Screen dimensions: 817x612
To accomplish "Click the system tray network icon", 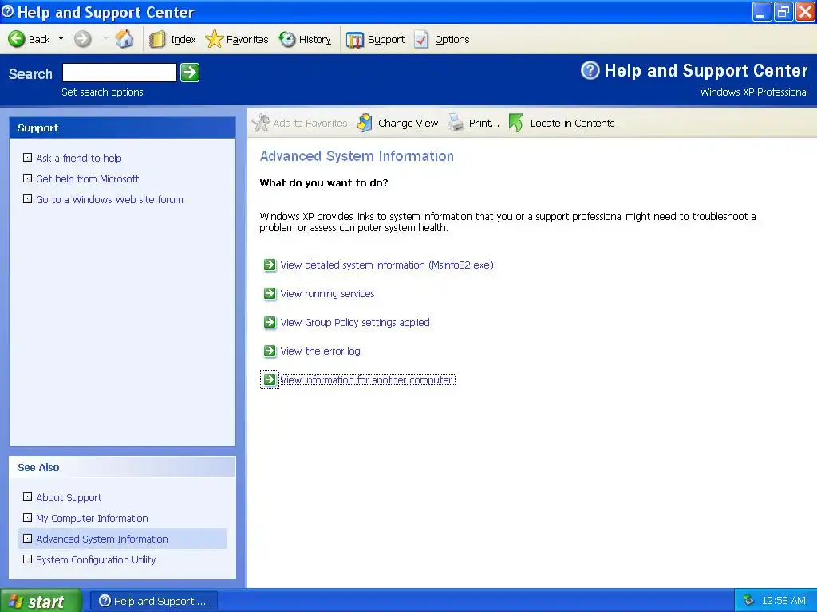I will [748, 601].
